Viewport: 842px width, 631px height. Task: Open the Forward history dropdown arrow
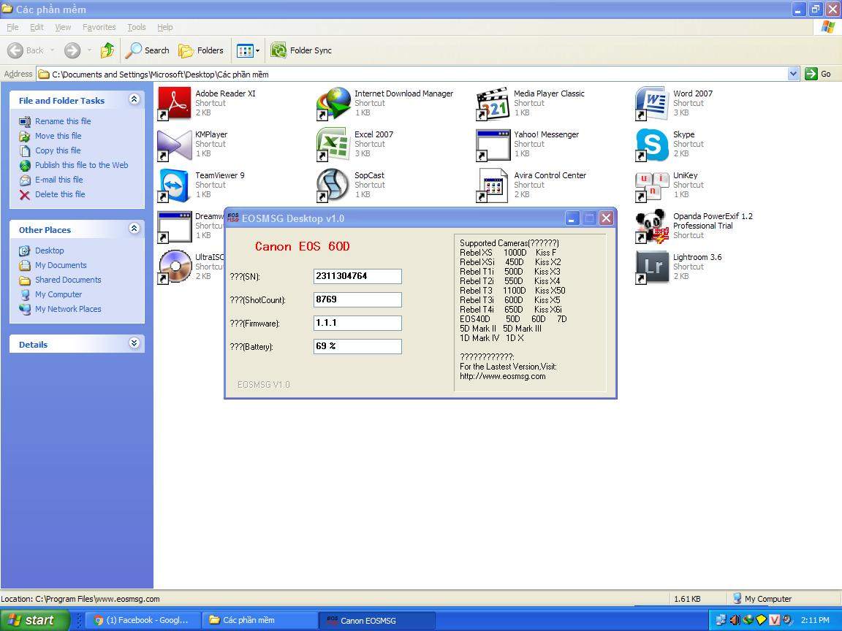(89, 50)
